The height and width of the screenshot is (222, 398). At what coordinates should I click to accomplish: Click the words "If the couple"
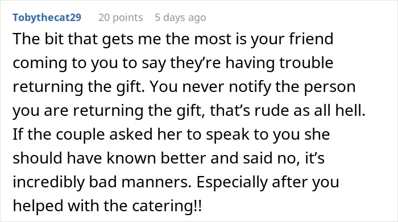(x=59, y=134)
